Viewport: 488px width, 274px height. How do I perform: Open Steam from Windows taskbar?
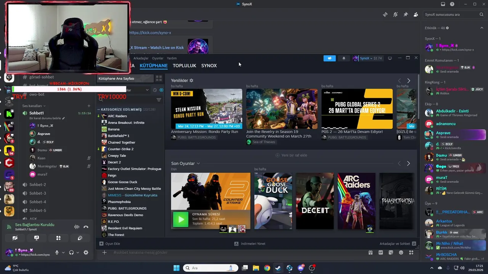point(278,268)
